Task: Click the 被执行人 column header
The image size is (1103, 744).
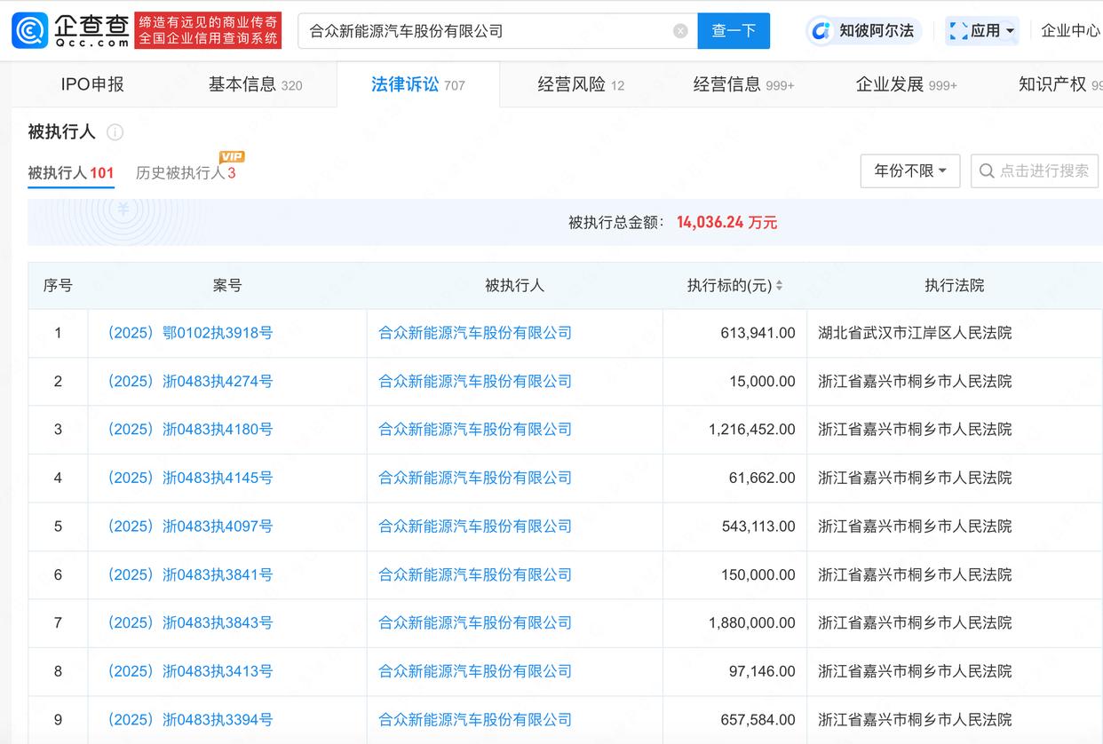Action: [514, 286]
